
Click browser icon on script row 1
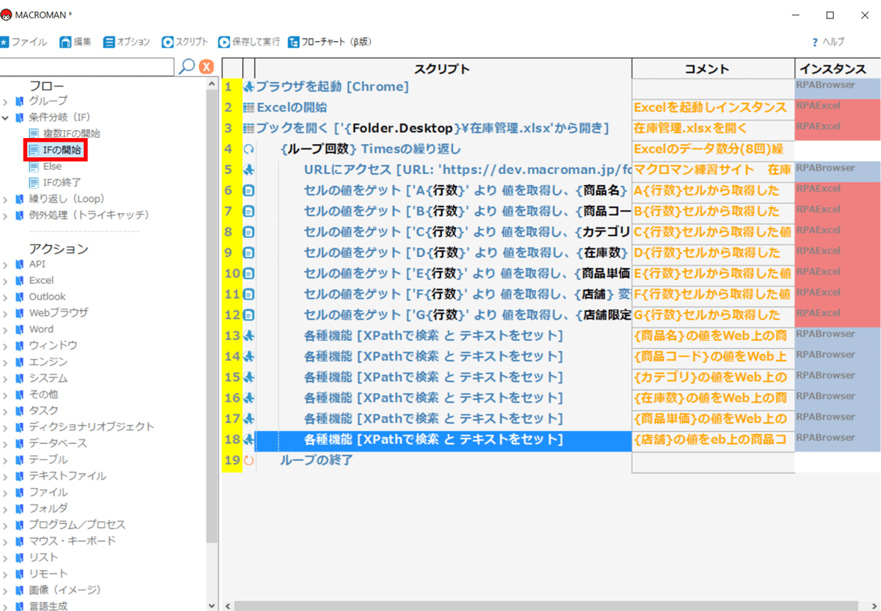(248, 87)
